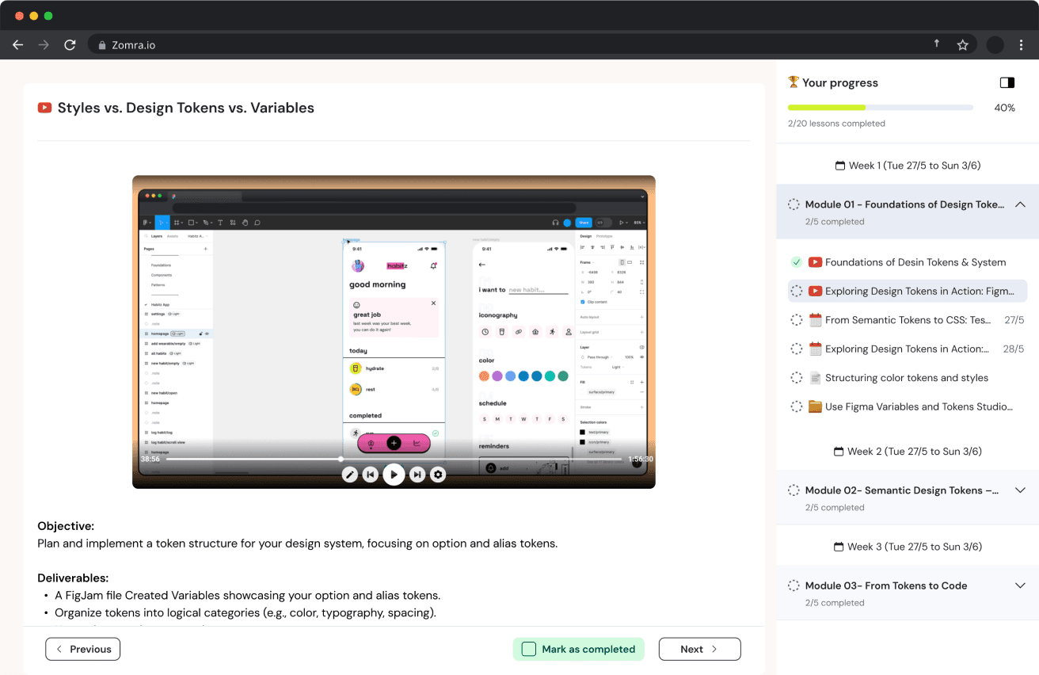The height and width of the screenshot is (675, 1039).
Task: Go back with the browser back arrow
Action: (x=18, y=45)
